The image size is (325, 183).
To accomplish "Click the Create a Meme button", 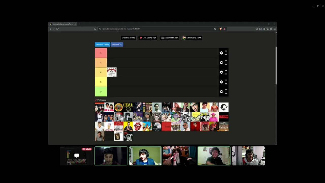I will [128, 38].
